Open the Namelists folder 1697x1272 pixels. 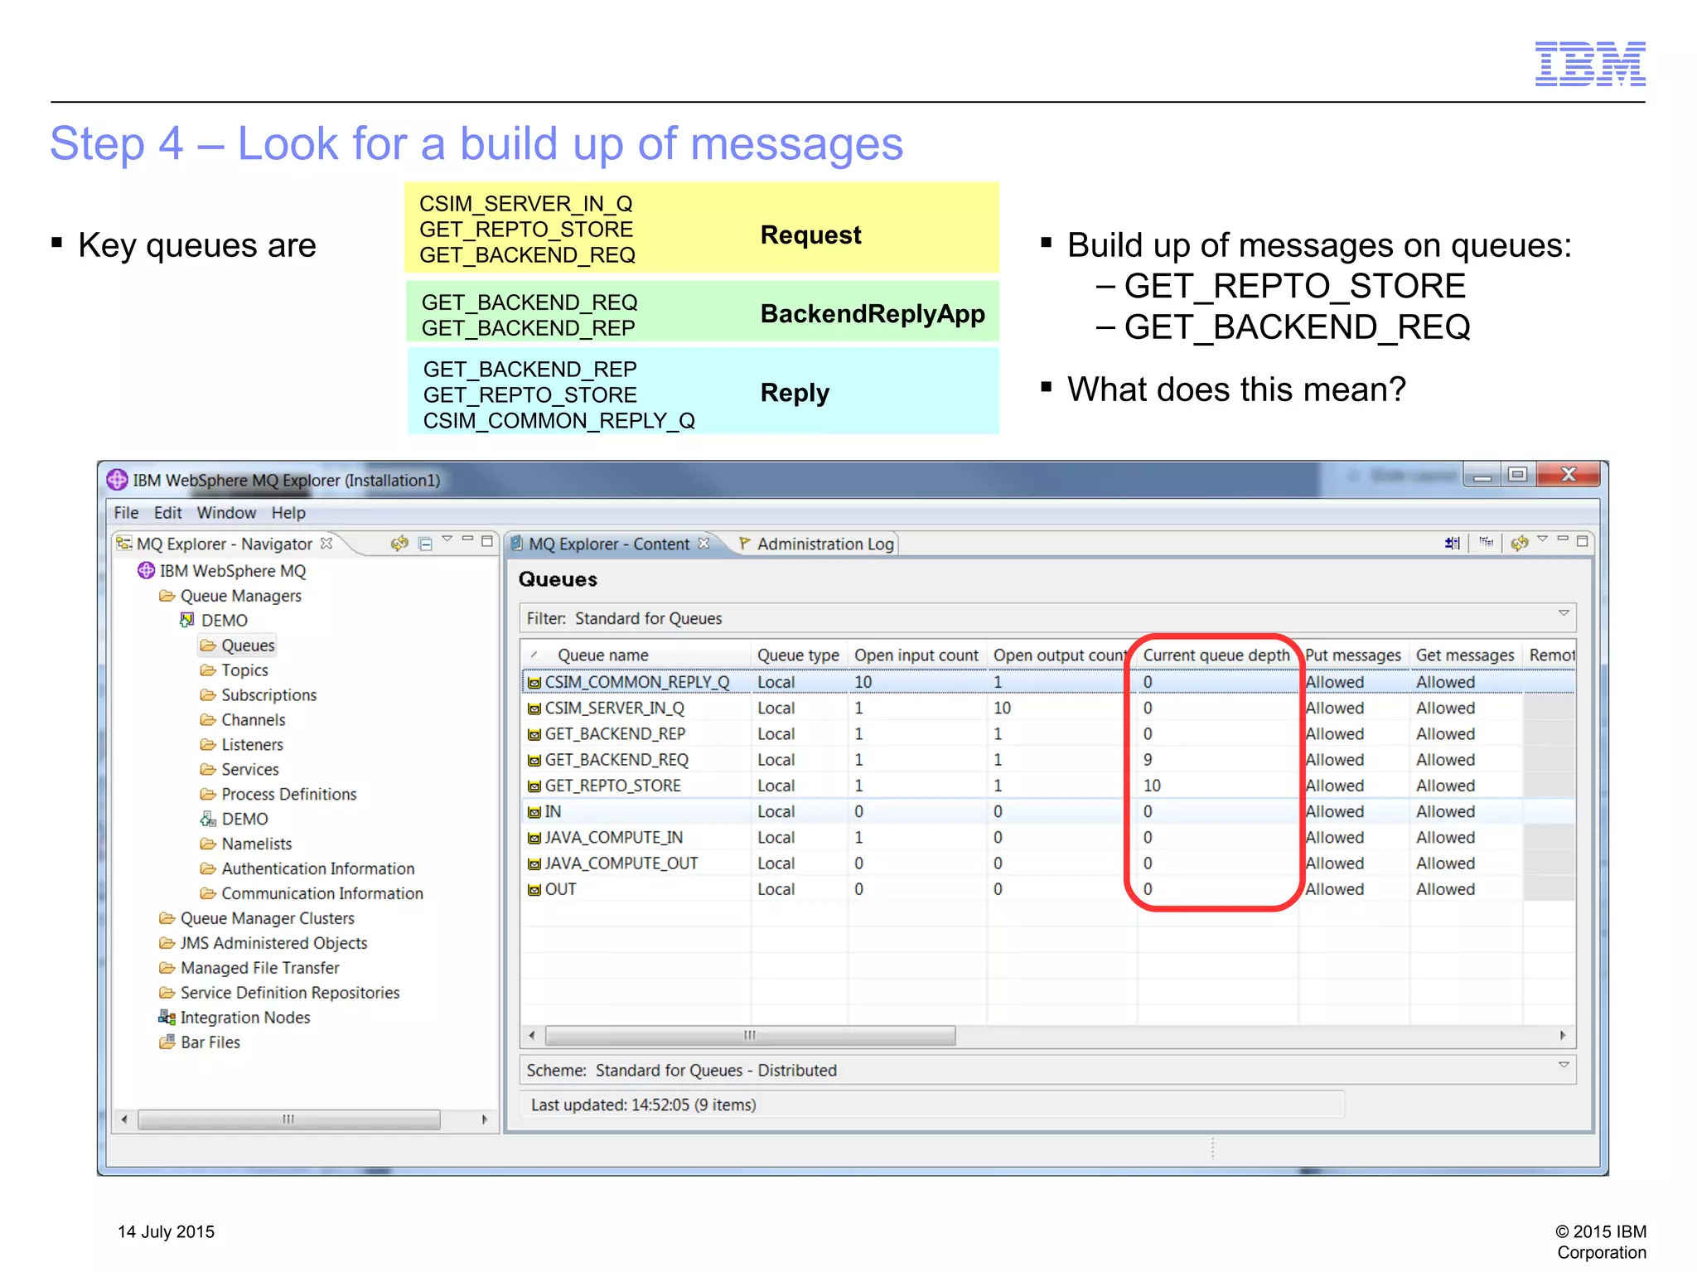tap(246, 844)
